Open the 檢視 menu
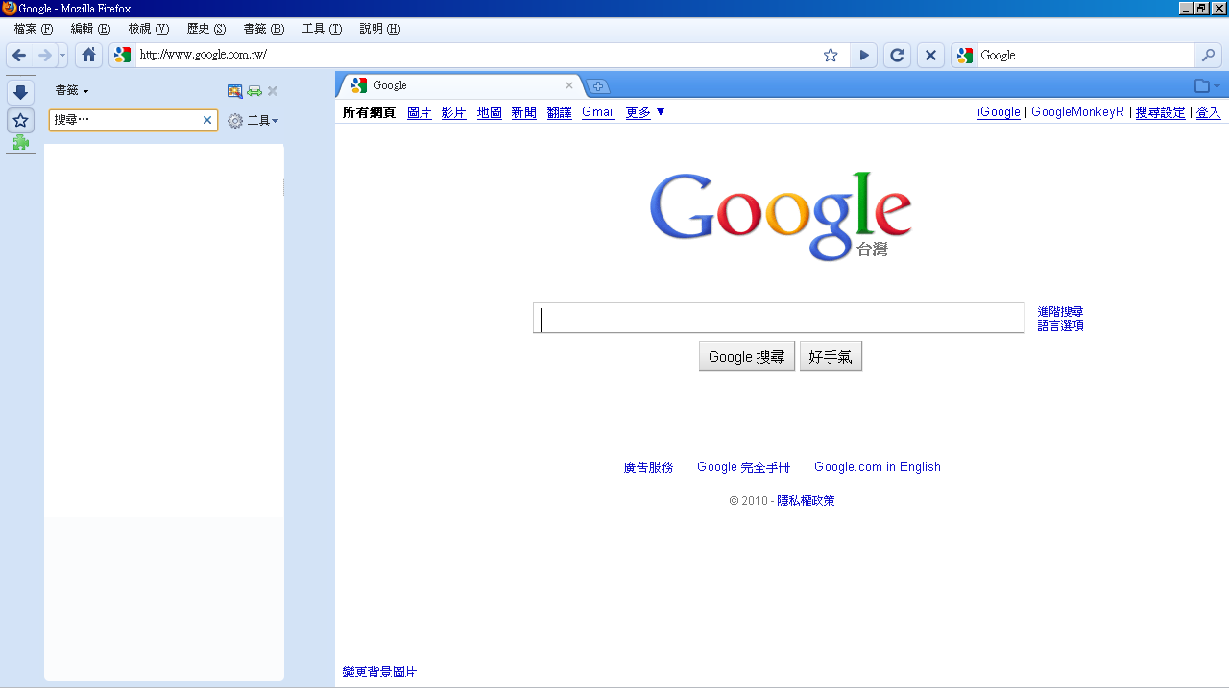 tap(148, 29)
